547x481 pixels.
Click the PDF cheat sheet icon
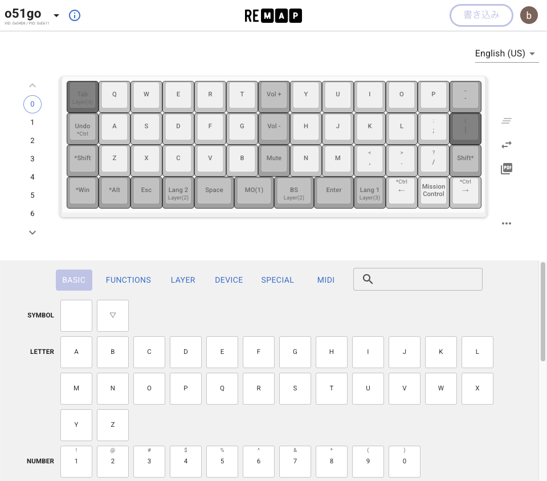[x=507, y=169]
